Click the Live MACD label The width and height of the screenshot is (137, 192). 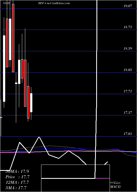[x=115, y=185]
